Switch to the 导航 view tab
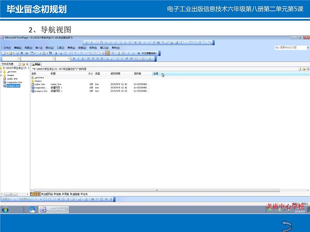The image size is (310, 232). click(x=66, y=194)
